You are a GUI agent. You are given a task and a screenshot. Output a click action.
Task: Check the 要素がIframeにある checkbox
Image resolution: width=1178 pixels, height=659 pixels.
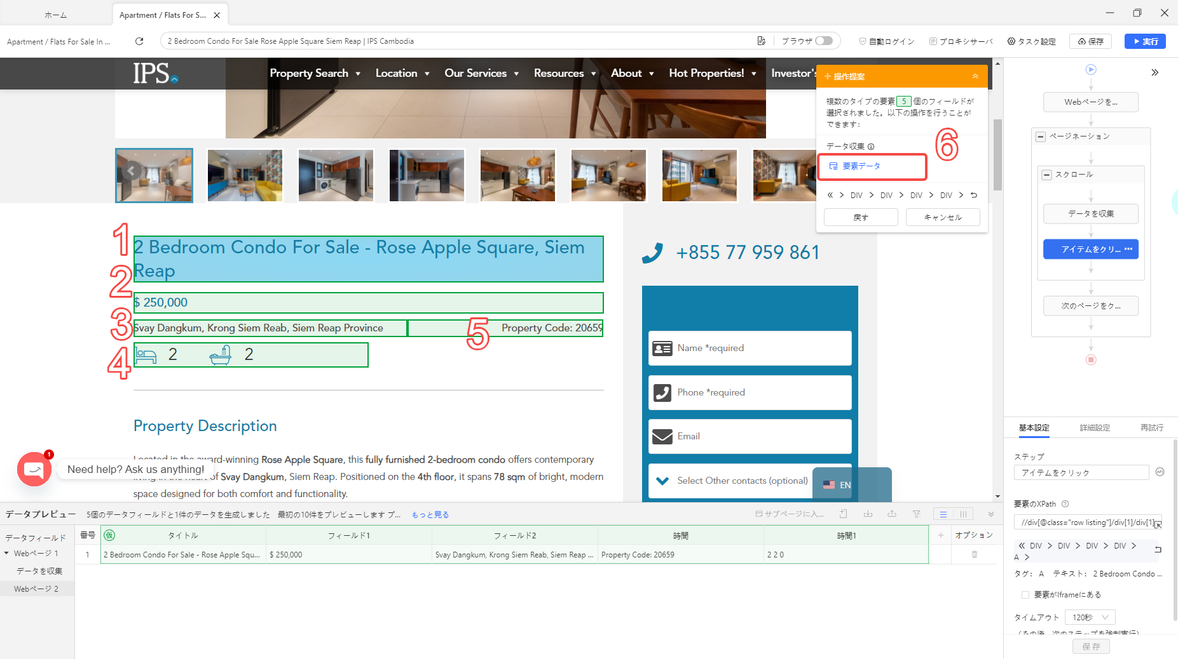click(x=1025, y=595)
